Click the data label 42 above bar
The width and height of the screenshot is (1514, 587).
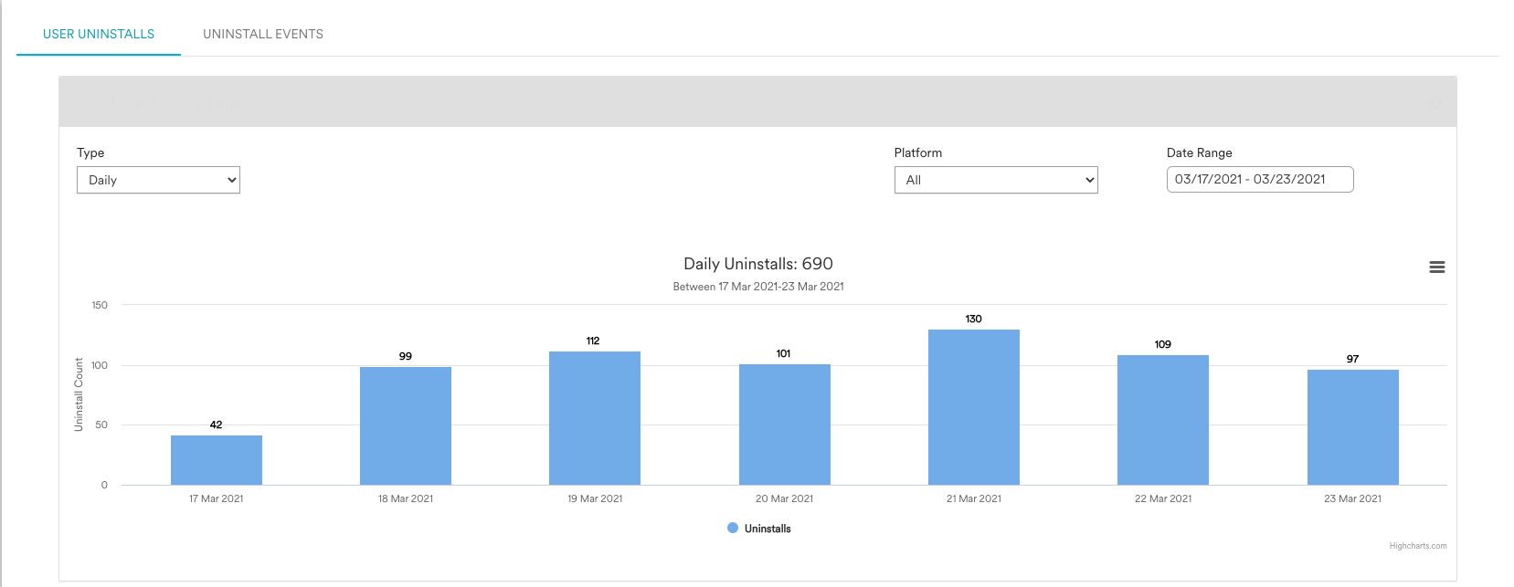click(x=216, y=425)
